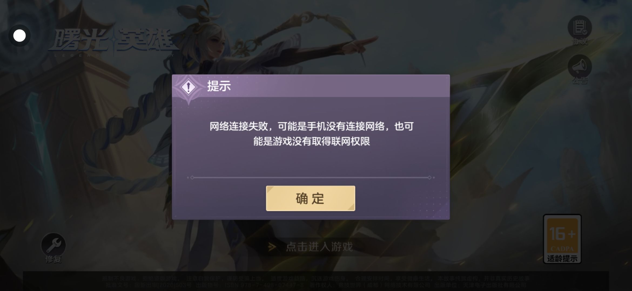The width and height of the screenshot is (632, 291).
Task: Open the 公告 megaphone announcement icon
Action: click(x=580, y=66)
